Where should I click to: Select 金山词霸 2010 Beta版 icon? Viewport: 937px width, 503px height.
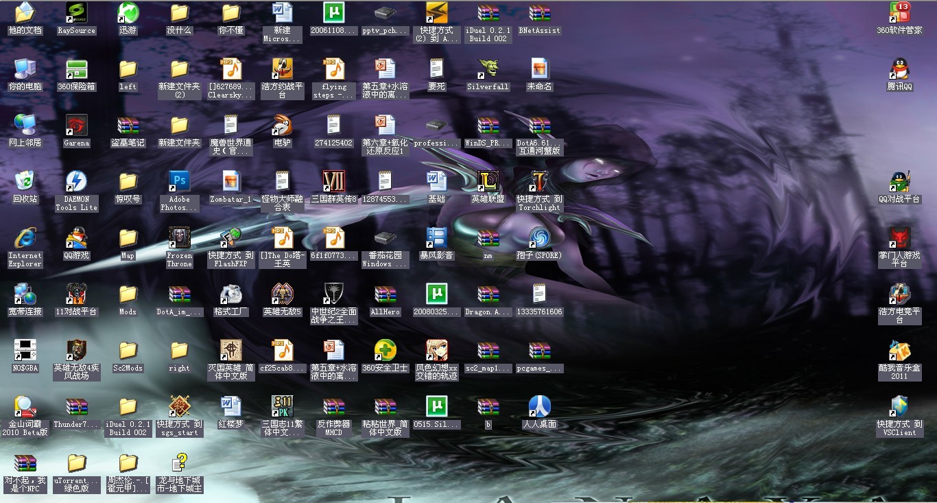[25, 406]
